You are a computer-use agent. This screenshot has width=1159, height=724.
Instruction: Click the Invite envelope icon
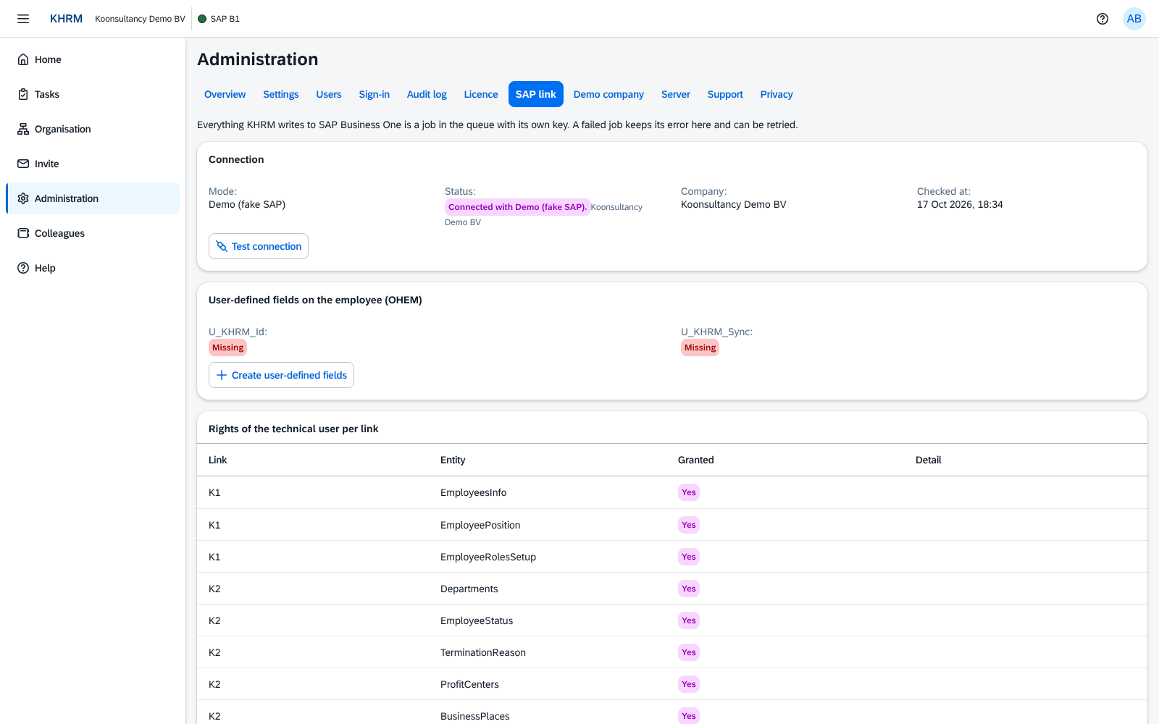coord(23,164)
